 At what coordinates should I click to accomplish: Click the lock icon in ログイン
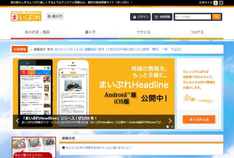135,17
